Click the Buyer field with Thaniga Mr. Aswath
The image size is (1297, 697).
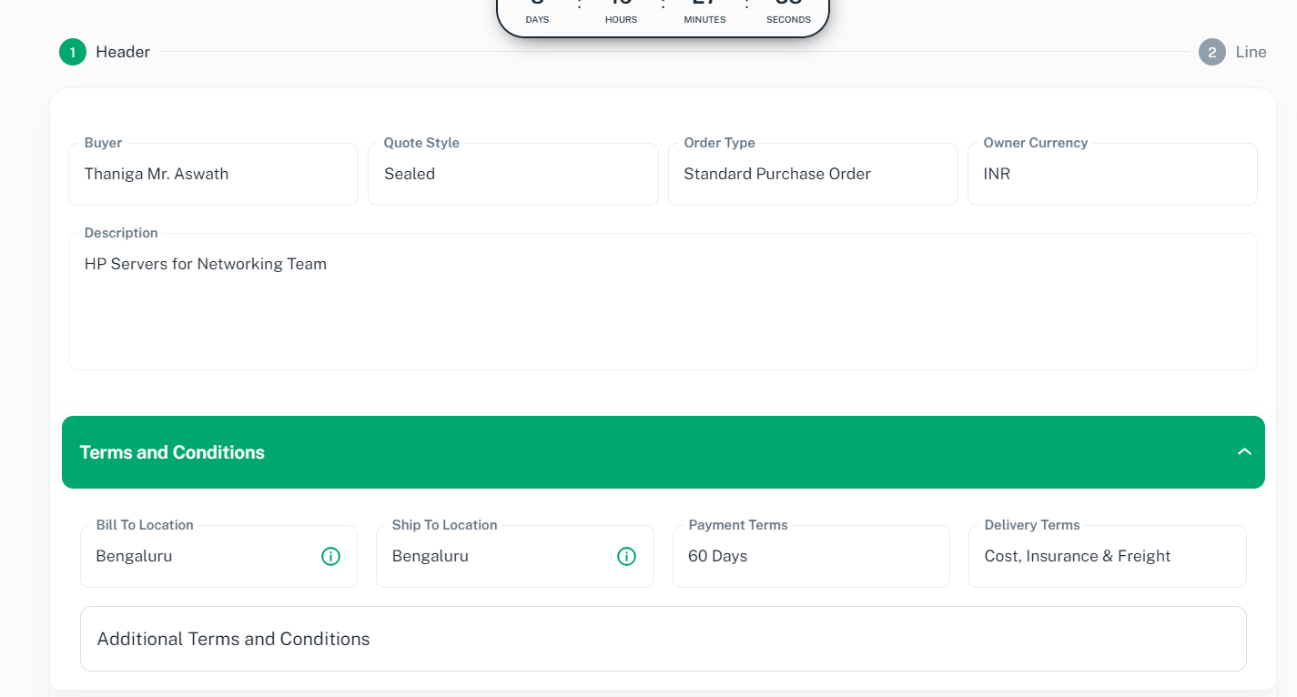(213, 175)
